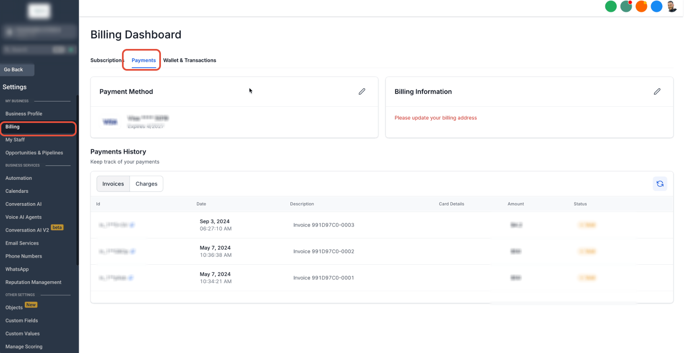Copy the ID of invoice 991D97C0-0001
684x353 pixels.
[131, 278]
